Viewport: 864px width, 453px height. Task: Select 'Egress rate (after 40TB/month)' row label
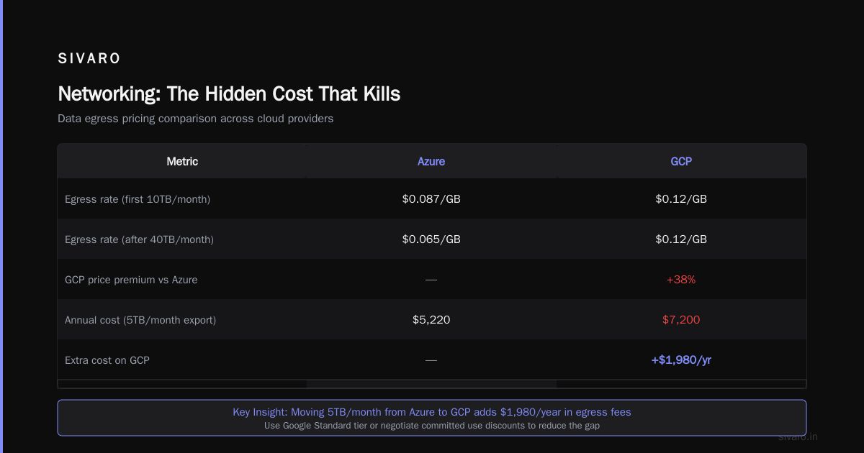[x=139, y=239]
